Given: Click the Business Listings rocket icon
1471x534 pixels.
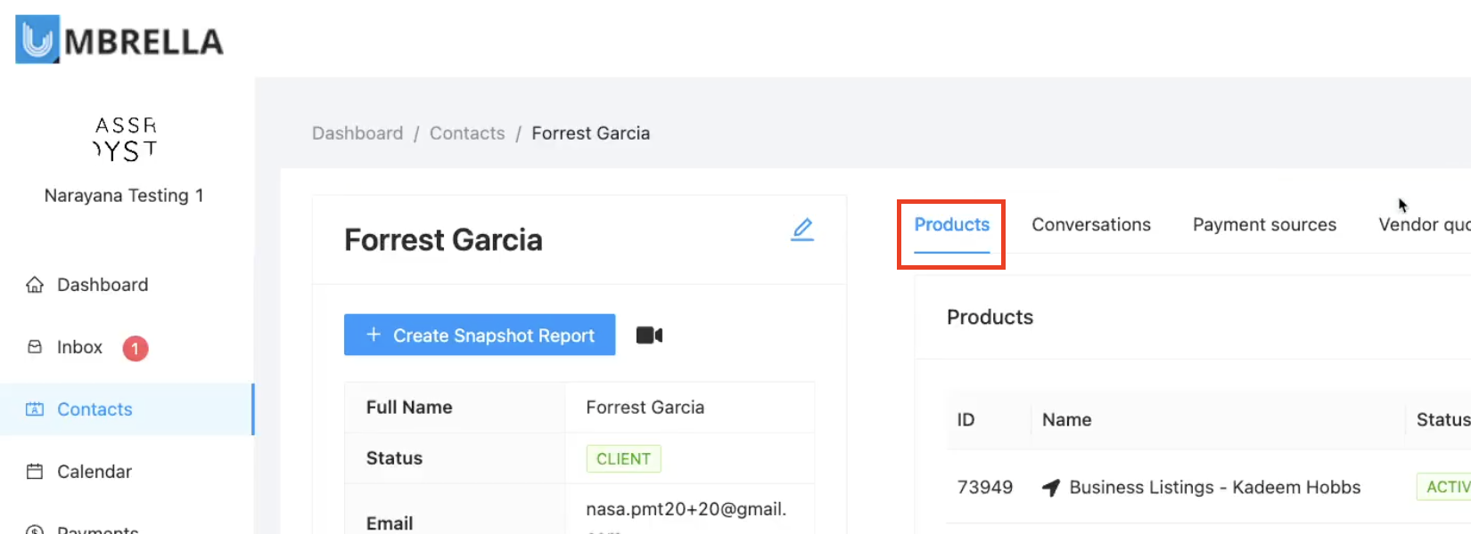Looking at the screenshot, I should coord(1051,488).
